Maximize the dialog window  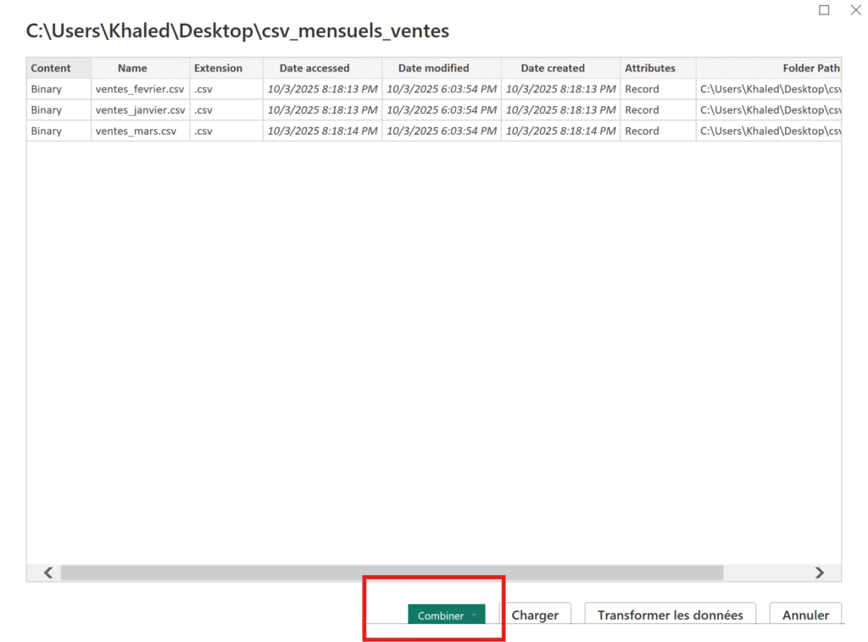[824, 10]
